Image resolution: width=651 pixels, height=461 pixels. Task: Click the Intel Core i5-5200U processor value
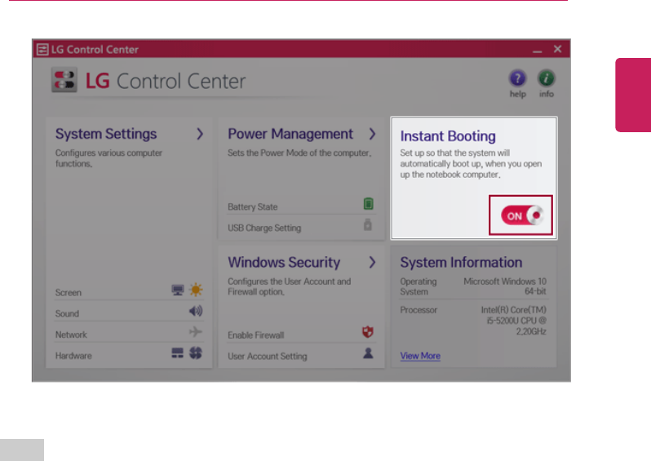(x=514, y=321)
